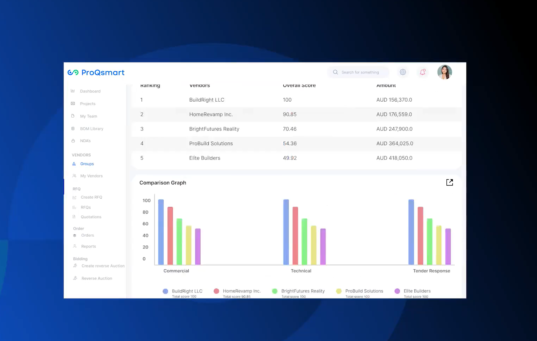Click the My Team sidebar icon
The width and height of the screenshot is (537, 341).
73,116
